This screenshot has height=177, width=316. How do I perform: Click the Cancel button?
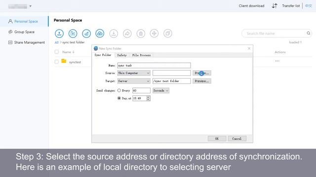(237, 139)
